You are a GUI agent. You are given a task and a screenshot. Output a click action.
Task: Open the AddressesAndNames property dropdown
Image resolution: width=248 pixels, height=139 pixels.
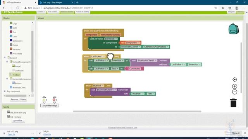[156, 47]
